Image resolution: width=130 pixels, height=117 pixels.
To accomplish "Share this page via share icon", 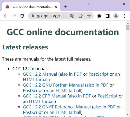I will tap(81, 16).
